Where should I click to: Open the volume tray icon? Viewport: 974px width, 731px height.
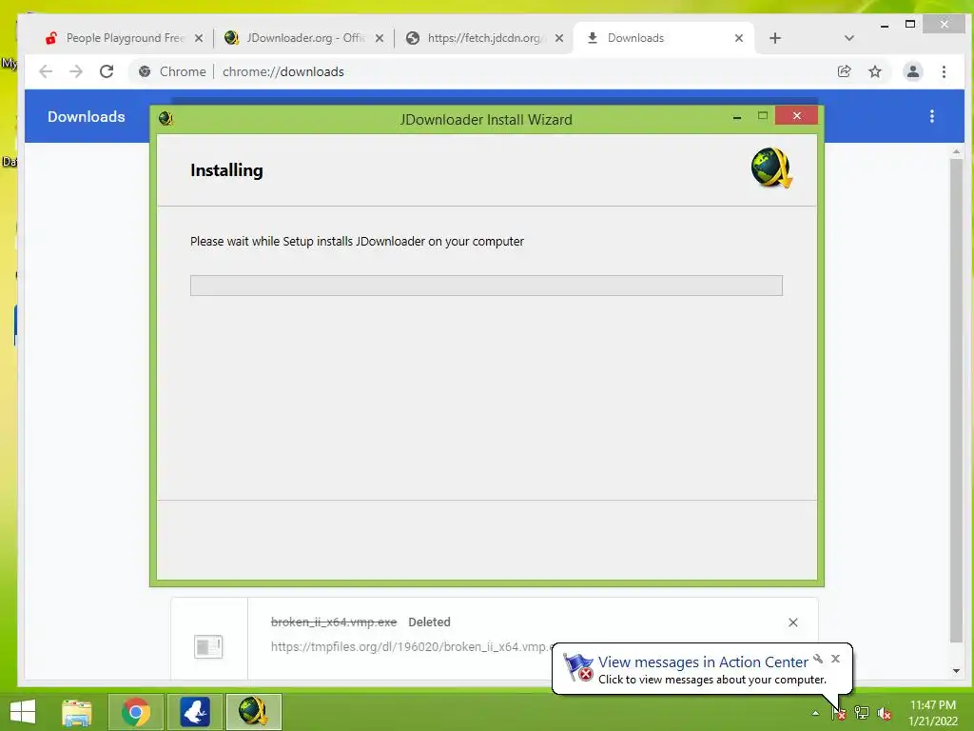[x=884, y=713]
